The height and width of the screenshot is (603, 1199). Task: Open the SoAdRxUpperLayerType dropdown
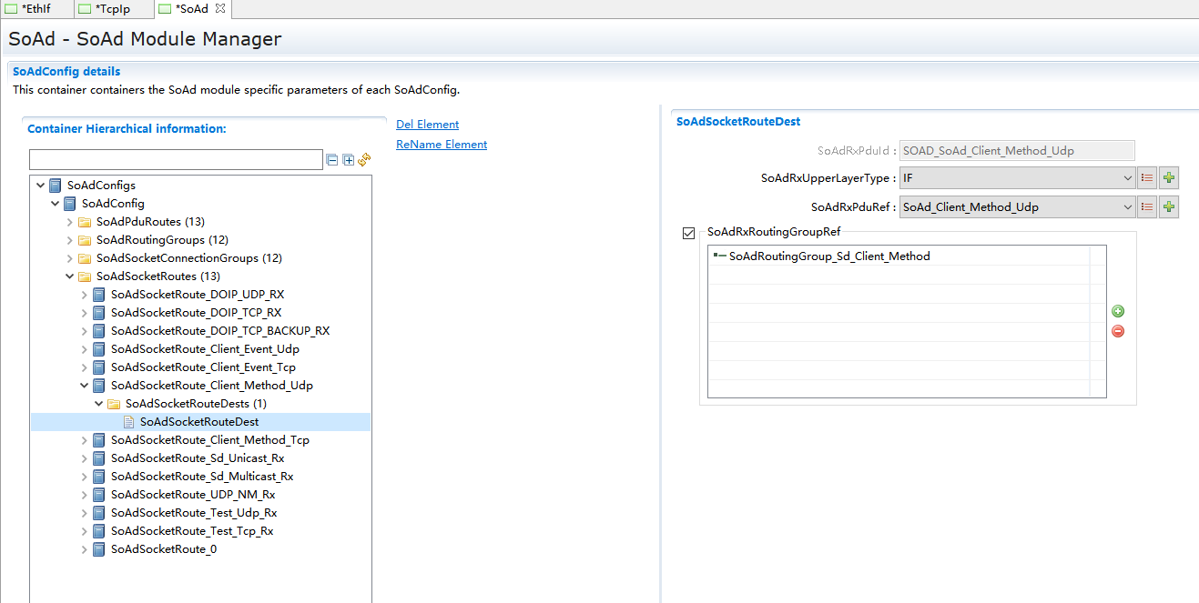[x=1127, y=178]
